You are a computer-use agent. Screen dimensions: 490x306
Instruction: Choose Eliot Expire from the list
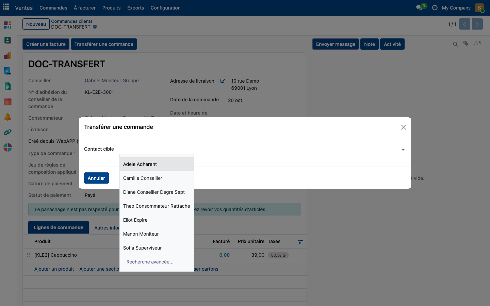pos(157,220)
